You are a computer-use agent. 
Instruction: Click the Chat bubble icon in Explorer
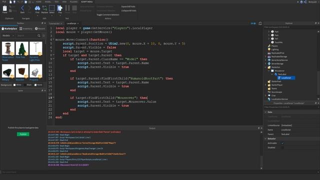coord(269,95)
